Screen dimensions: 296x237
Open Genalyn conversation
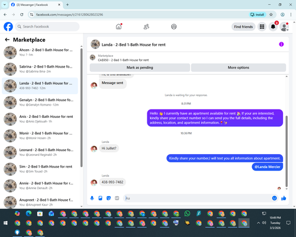coord(40,103)
